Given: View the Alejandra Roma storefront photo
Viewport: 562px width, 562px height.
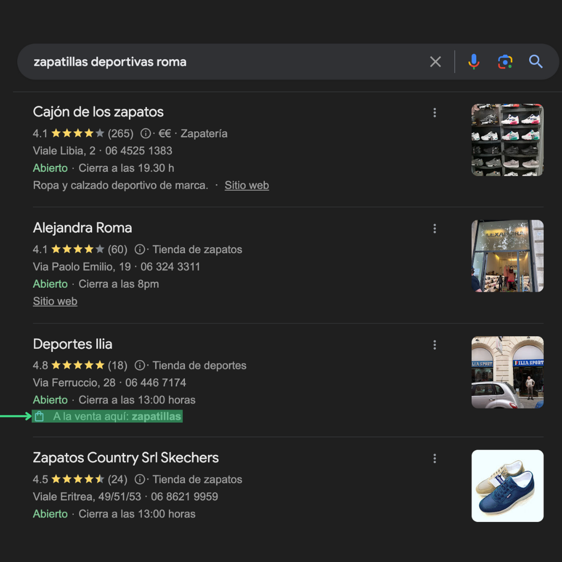Looking at the screenshot, I should (507, 256).
